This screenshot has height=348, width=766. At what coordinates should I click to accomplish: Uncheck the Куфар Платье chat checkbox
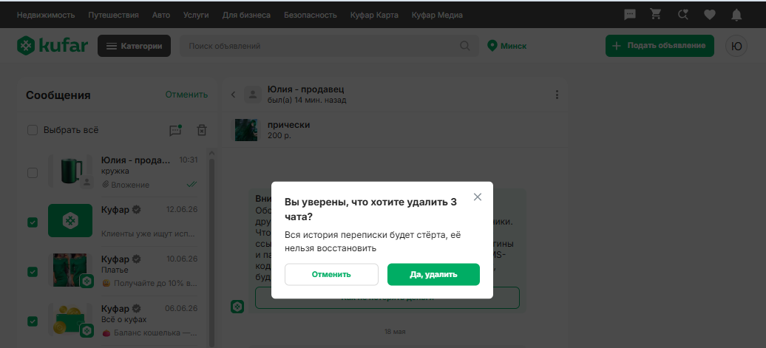pos(33,272)
